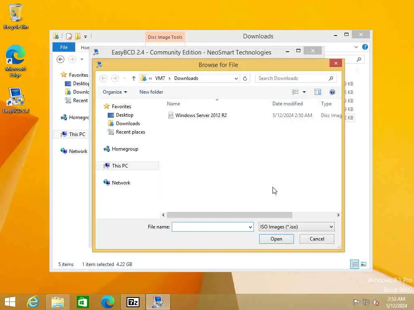Open help icon in Downloads Explorer window
The height and width of the screenshot is (310, 414).
coord(365,47)
